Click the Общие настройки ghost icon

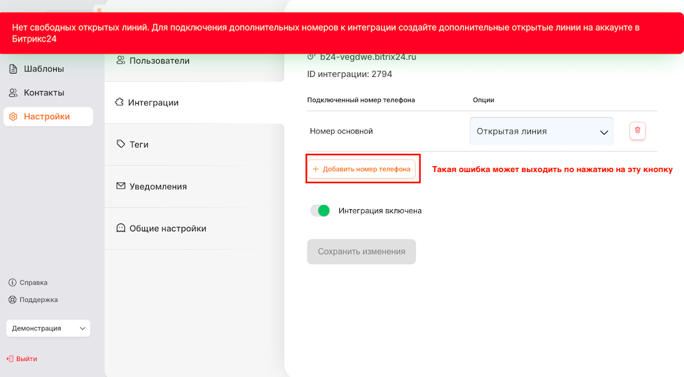click(x=121, y=228)
